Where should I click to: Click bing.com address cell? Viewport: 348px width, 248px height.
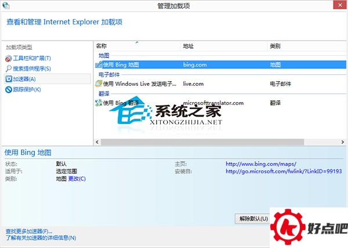pyautogui.click(x=195, y=65)
